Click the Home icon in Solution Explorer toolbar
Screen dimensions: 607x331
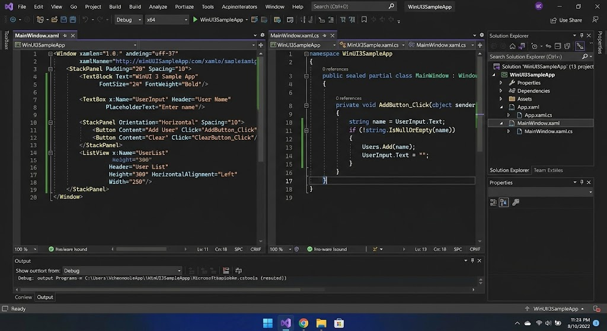[512, 46]
